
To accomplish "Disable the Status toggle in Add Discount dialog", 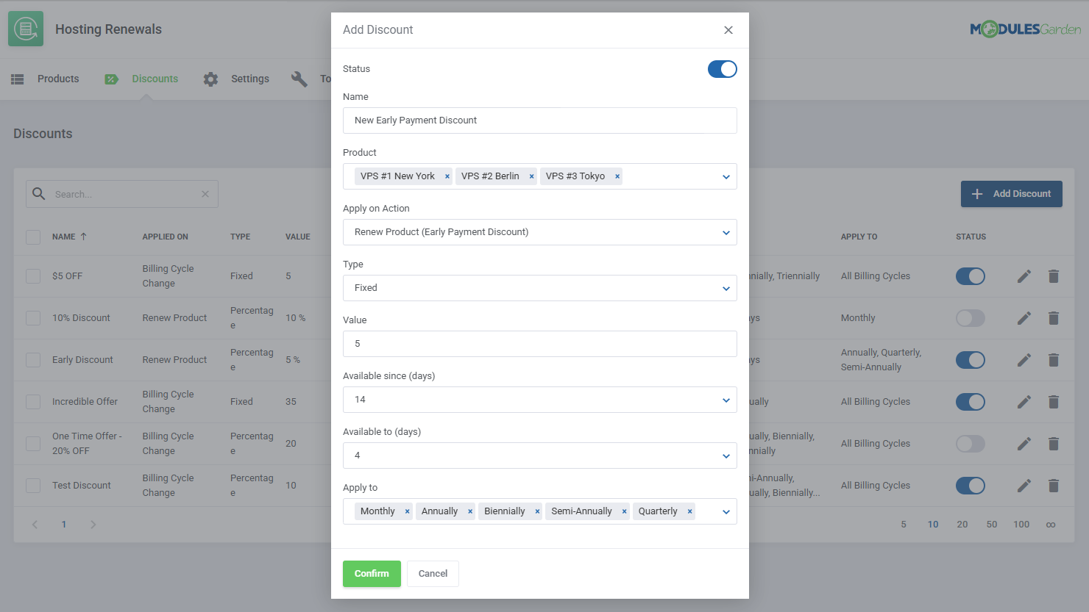I will point(722,68).
